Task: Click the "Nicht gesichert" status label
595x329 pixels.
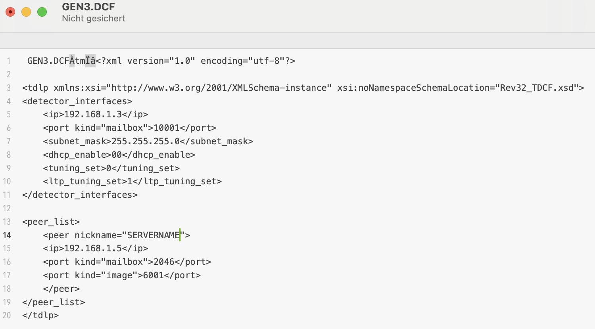Action: coord(94,19)
